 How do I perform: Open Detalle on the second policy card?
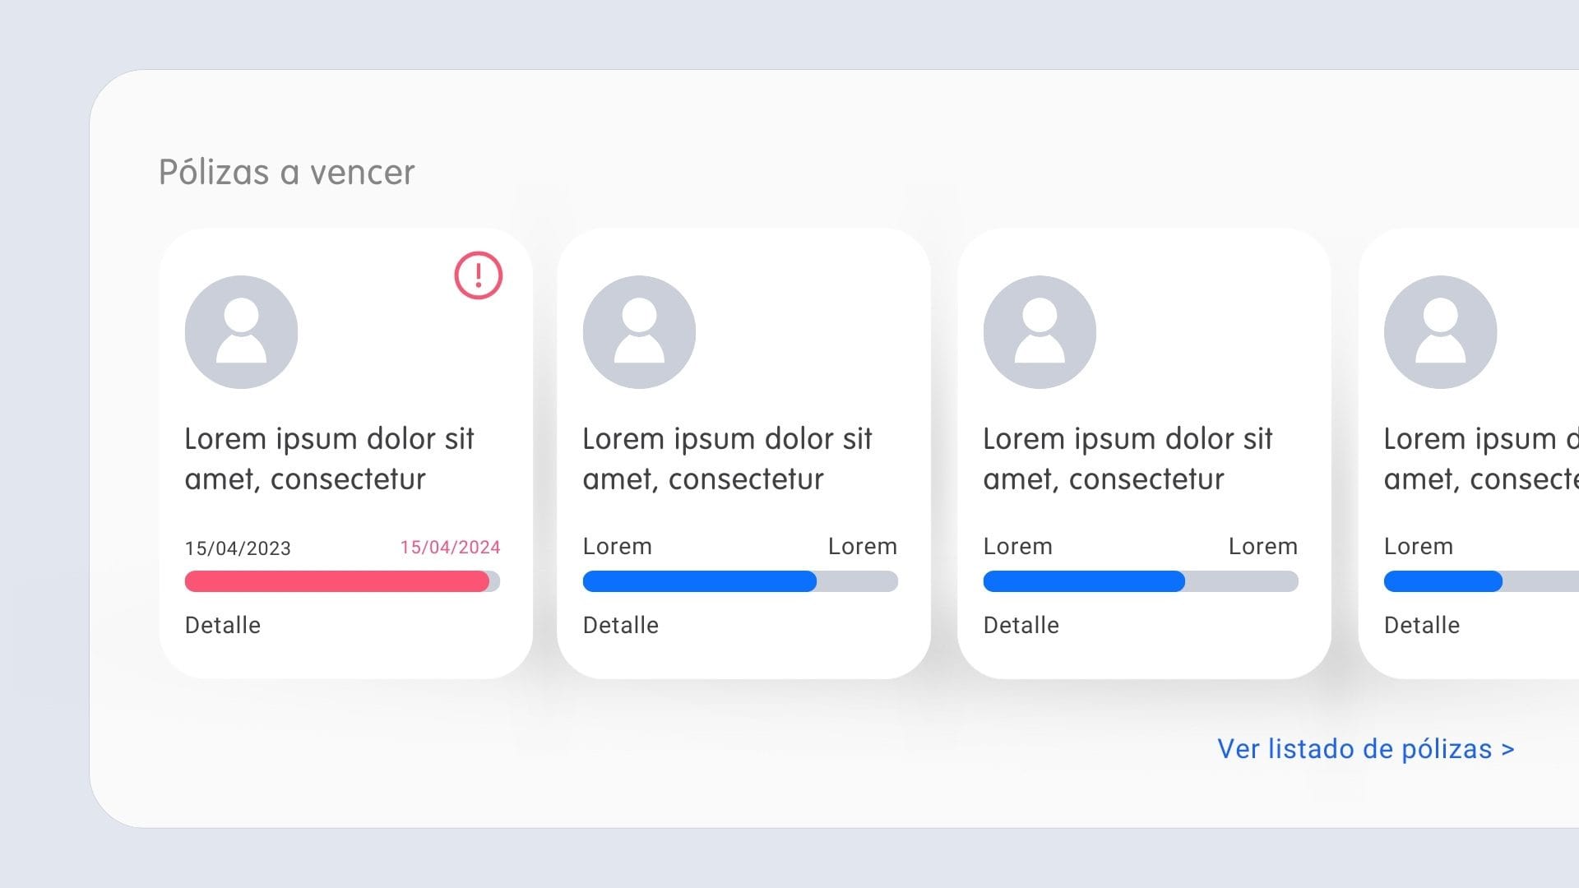(621, 625)
